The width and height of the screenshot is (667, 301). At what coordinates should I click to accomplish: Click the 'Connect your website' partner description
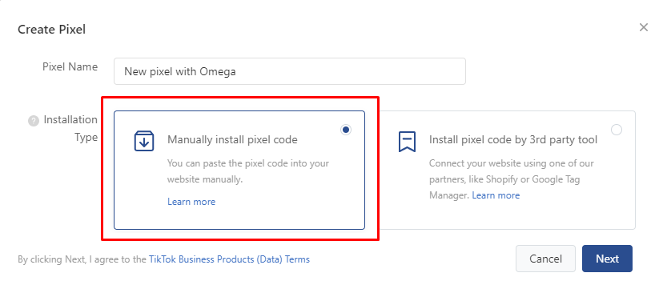coord(512,179)
